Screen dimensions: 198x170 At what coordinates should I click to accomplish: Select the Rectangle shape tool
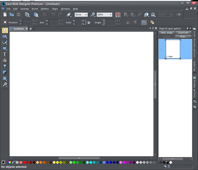coord(5,48)
